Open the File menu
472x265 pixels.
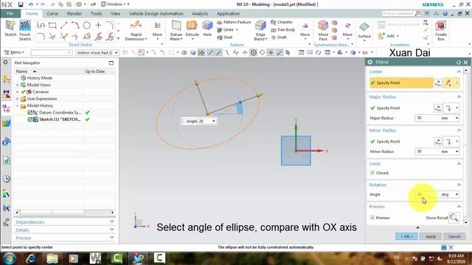[x=10, y=13]
